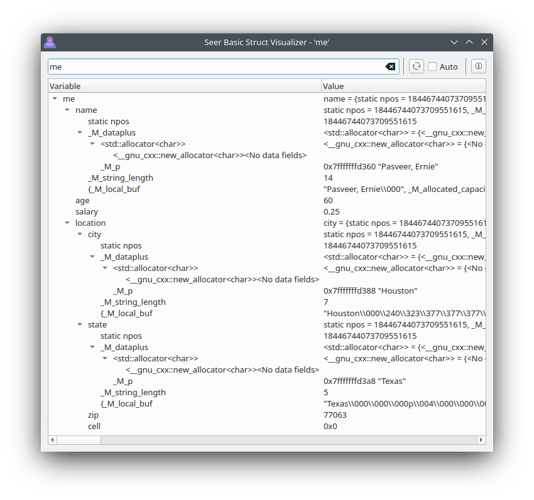Open the info help icon

[479, 66]
